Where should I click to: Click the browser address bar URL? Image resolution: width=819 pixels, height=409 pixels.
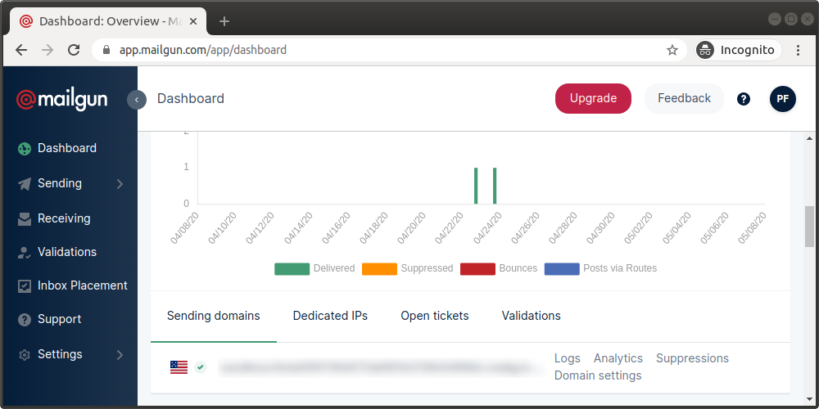click(x=203, y=50)
